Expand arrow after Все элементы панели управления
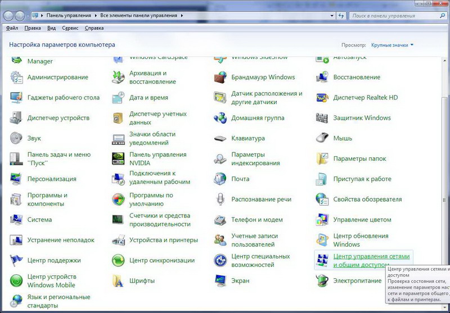 (182, 16)
